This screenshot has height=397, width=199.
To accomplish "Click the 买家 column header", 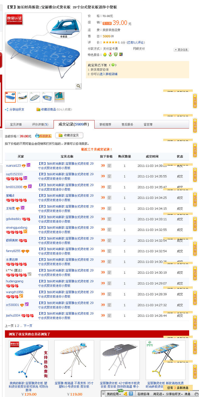I will [x=21, y=156].
